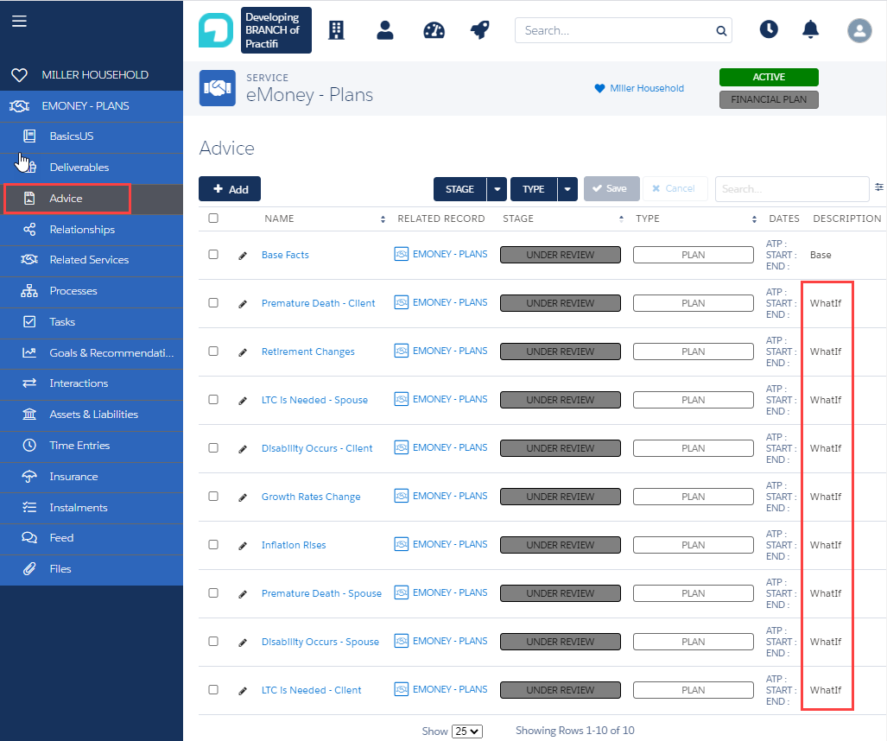This screenshot has height=741, width=887.
Task: Sort by the TYPE column arrows
Action: (x=754, y=218)
